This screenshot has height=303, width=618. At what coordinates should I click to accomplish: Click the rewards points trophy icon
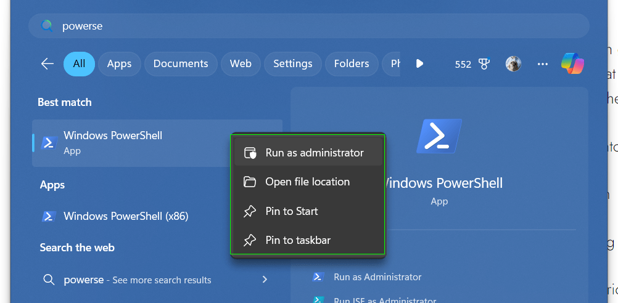(x=484, y=63)
